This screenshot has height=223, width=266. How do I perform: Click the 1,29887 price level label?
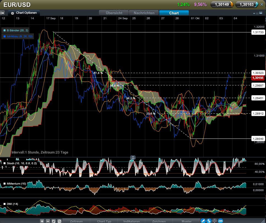coord(258,85)
